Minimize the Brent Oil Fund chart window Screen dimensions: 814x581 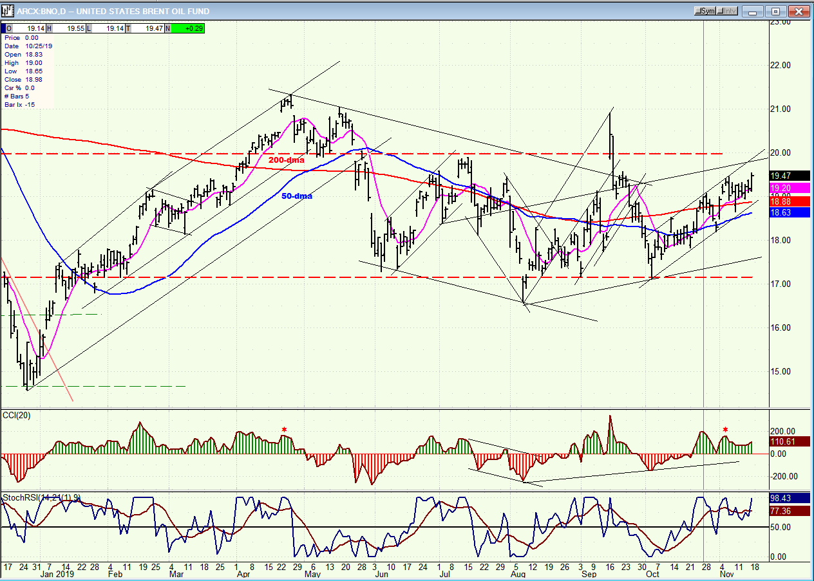752,11
